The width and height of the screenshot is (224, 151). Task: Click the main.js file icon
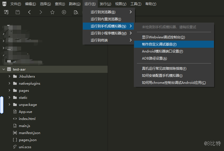(15, 126)
